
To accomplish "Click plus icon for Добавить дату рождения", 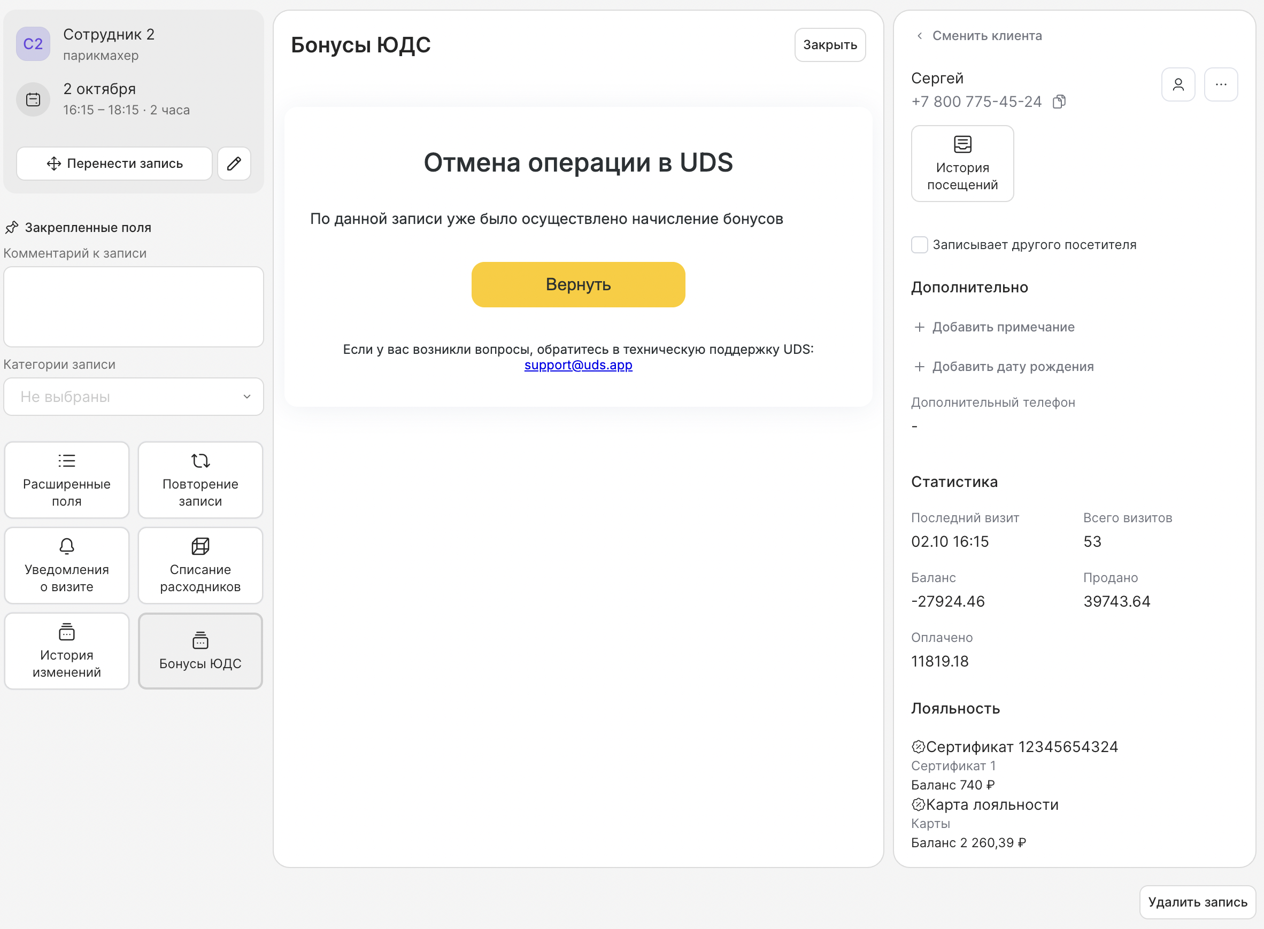I will point(919,367).
